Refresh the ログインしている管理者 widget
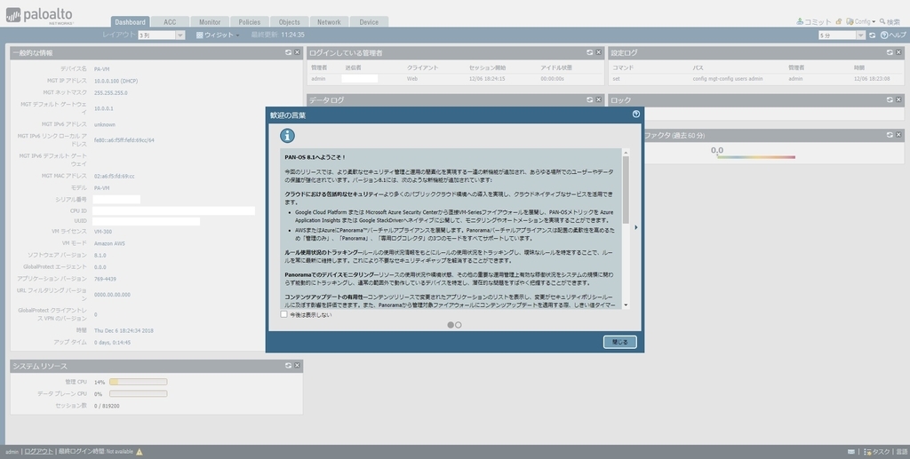The image size is (910, 459). 590,52
